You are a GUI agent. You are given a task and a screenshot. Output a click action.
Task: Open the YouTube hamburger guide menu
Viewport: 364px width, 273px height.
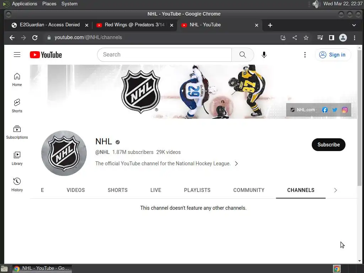[17, 55]
